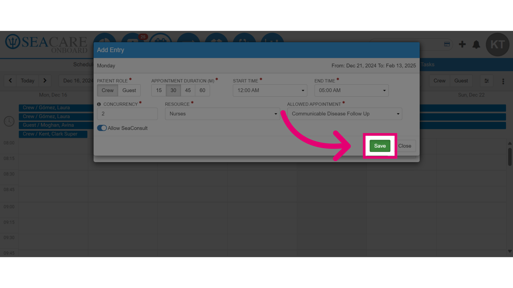Click the all-day clock icon
The width and height of the screenshot is (513, 288).
tap(9, 121)
